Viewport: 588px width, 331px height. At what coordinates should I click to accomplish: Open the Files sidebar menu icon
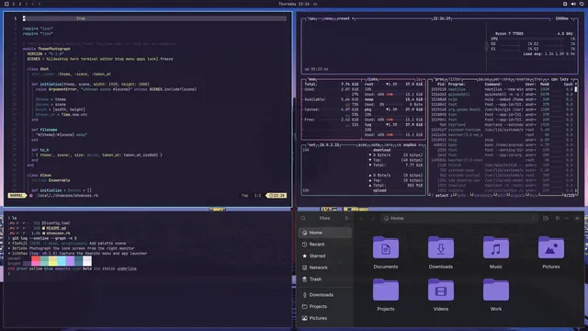[346, 219]
